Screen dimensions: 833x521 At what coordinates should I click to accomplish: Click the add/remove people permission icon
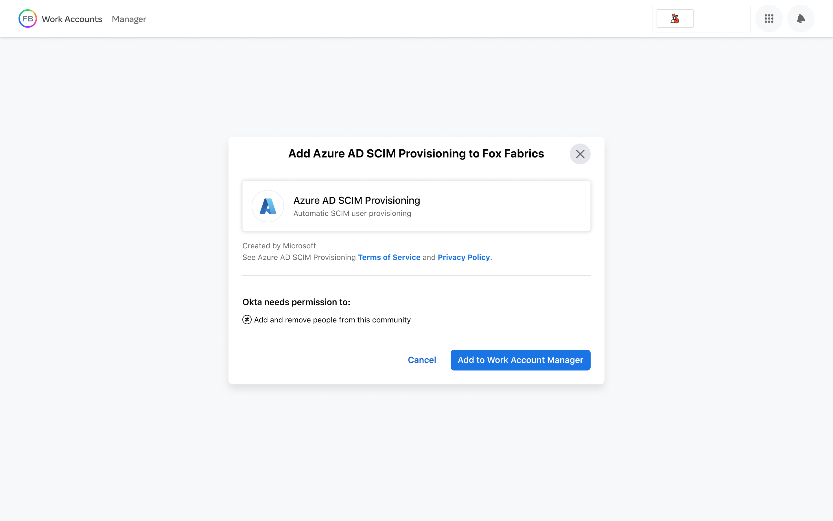tap(246, 319)
